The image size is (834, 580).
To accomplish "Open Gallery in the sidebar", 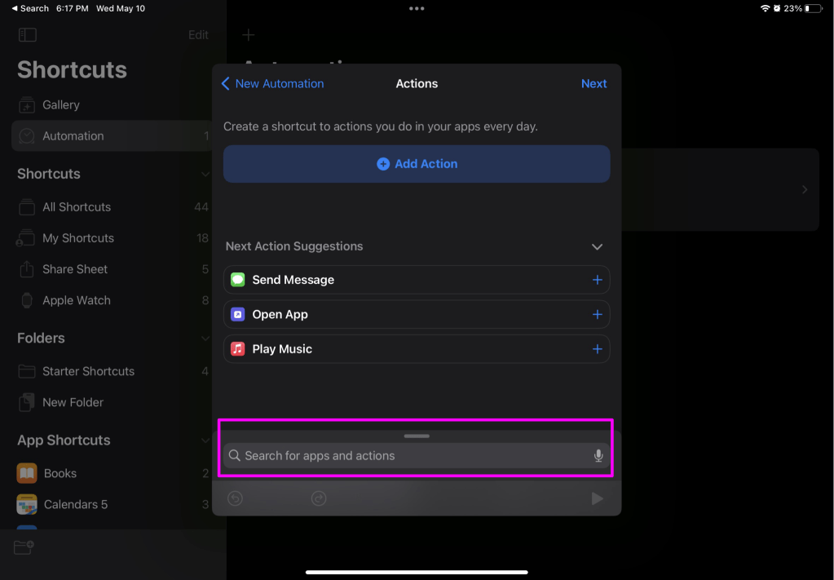I will [x=60, y=105].
